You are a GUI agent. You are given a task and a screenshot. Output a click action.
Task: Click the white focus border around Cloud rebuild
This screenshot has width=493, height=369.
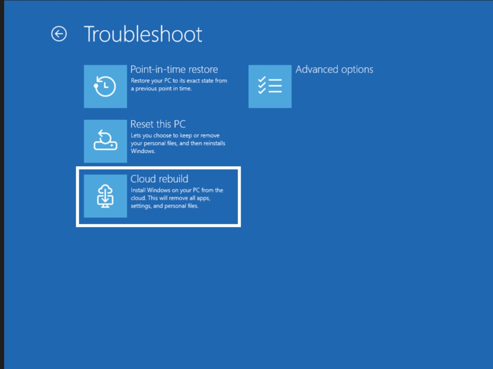point(158,168)
